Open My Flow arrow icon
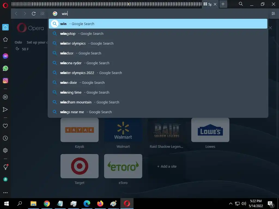 click(5, 109)
